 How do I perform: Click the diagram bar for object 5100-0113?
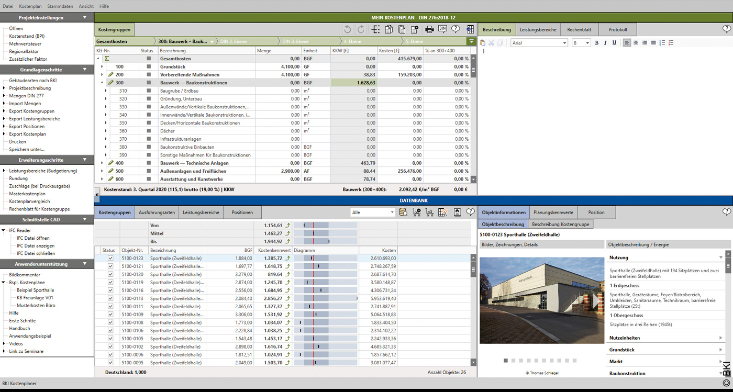[325, 298]
